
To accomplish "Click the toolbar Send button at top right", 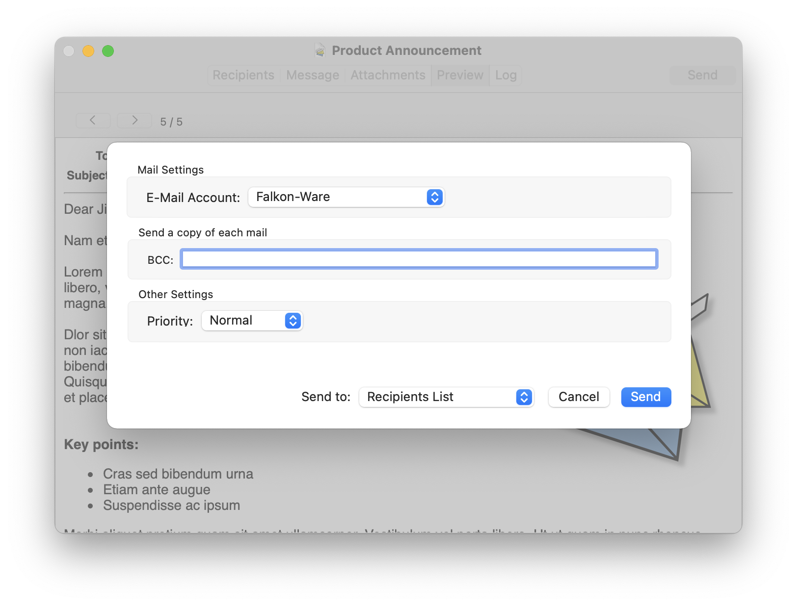I will point(702,75).
